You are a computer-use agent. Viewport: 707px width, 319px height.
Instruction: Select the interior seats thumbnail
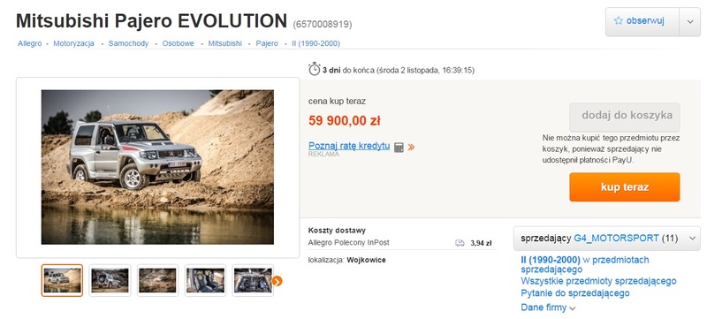[x=206, y=280]
